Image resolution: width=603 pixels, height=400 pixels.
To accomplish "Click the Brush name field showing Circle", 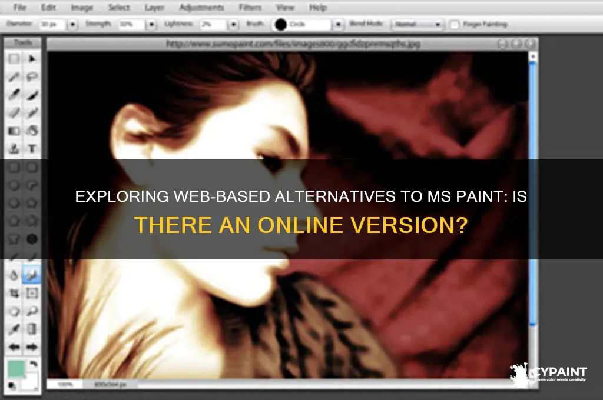I will click(x=310, y=25).
